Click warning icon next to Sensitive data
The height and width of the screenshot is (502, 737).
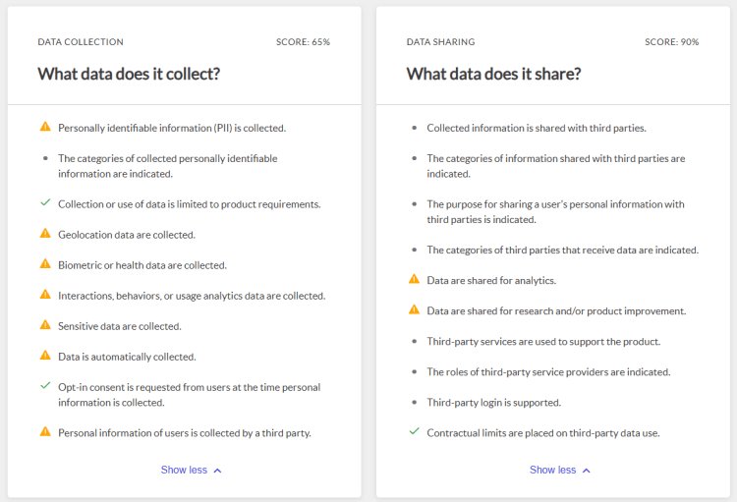[44, 325]
